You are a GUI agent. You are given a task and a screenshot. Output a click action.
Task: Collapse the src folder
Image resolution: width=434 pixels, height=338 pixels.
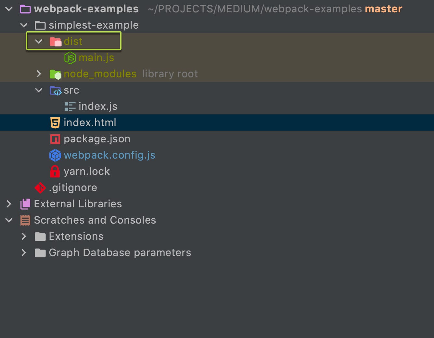[39, 90]
